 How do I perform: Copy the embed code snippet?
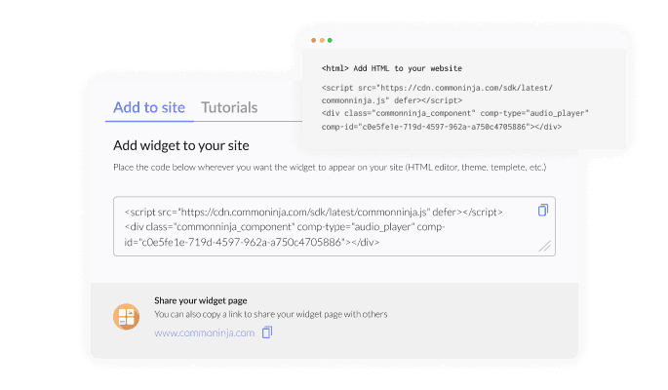[x=543, y=211]
